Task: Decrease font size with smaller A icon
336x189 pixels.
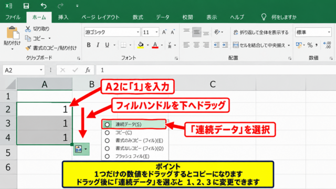Action: (173, 32)
